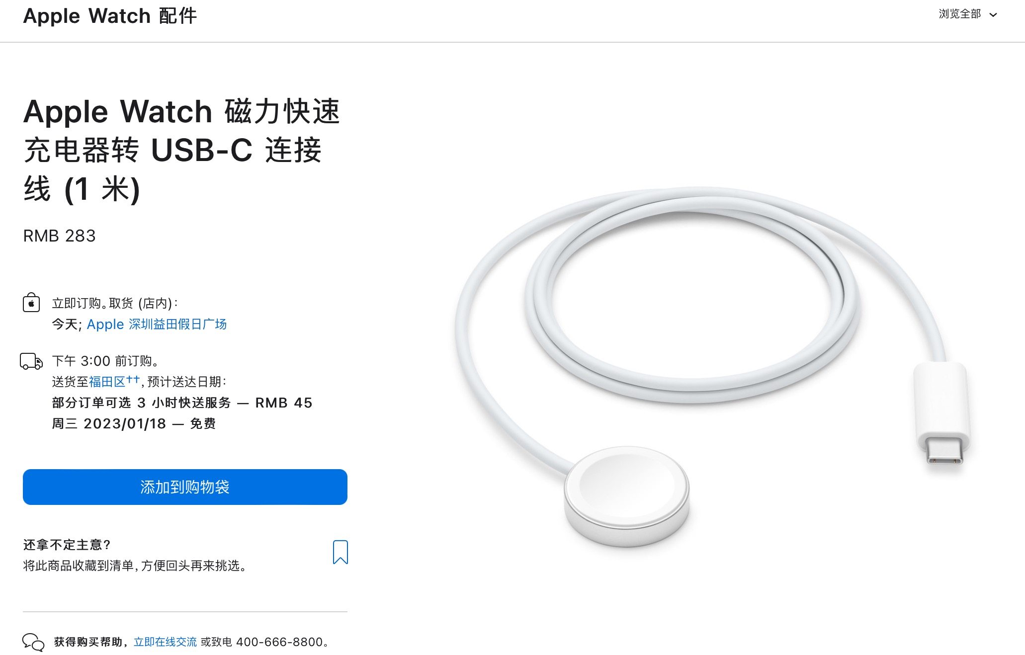Click the 周三 2023/01/18 免费 delivery date
Viewport: 1025px width, 655px height.
134,423
